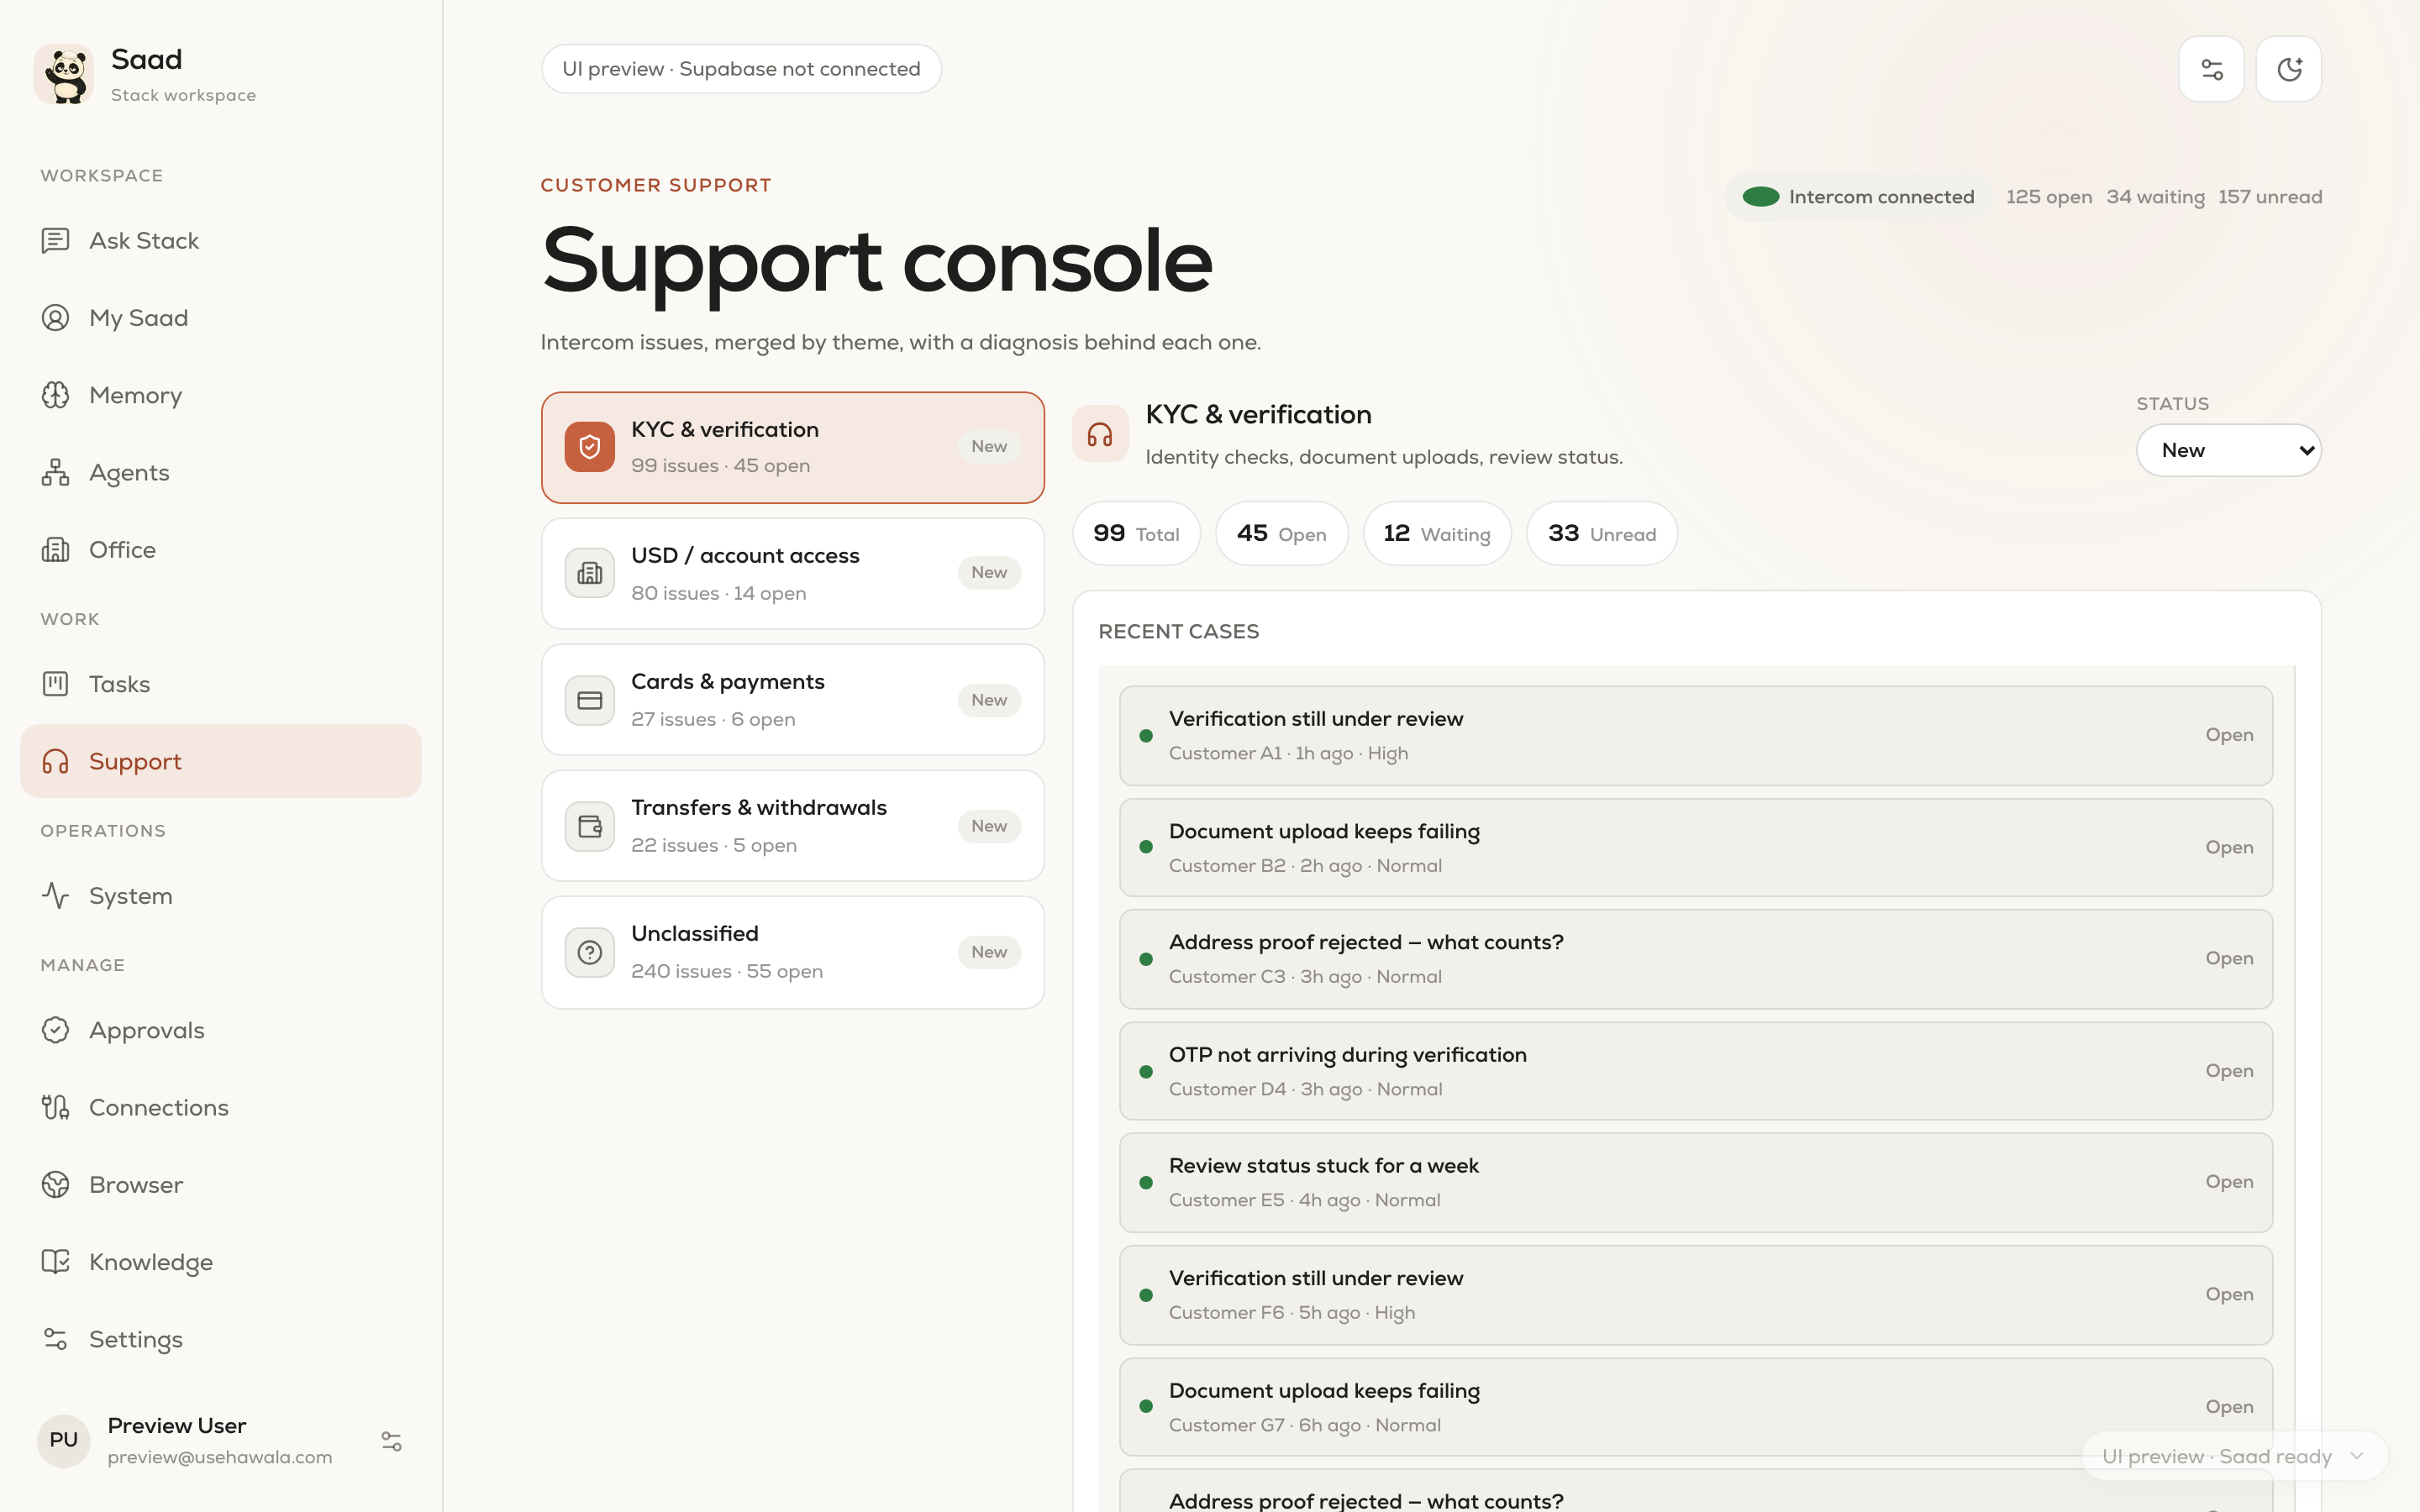Filter by the 99 Total chip

point(1136,534)
